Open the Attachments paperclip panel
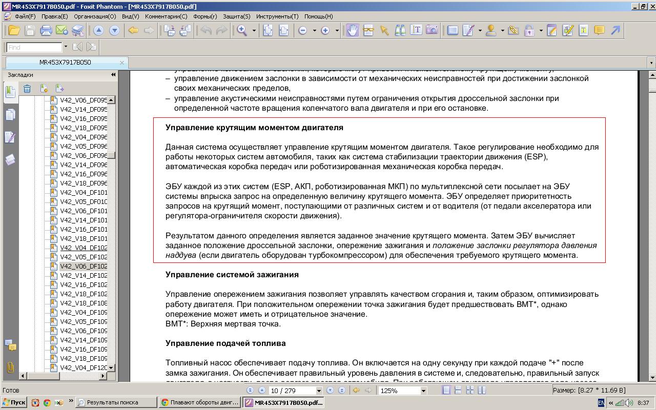Screen dimensions: 656x410 (10, 367)
